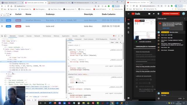Viewport: 187px width, 105px height.
Task: Click the DevTools inspect element picker icon
Action: pyautogui.click(x=2, y=36)
